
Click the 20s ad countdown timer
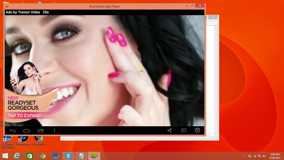coord(46,12)
